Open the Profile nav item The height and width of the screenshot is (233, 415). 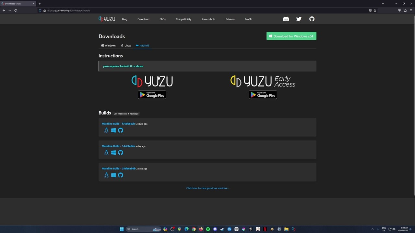[248, 19]
